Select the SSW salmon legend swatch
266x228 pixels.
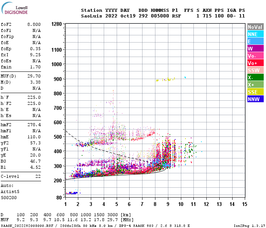point(255,70)
